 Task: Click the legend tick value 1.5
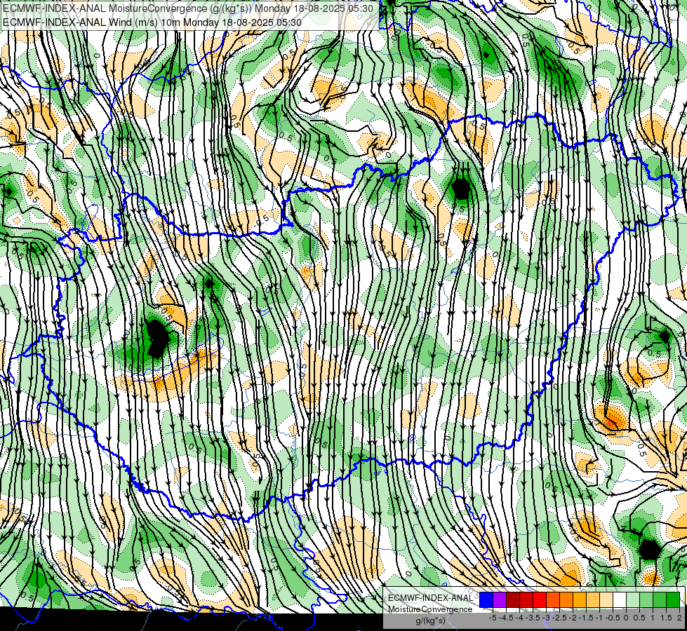(667, 618)
